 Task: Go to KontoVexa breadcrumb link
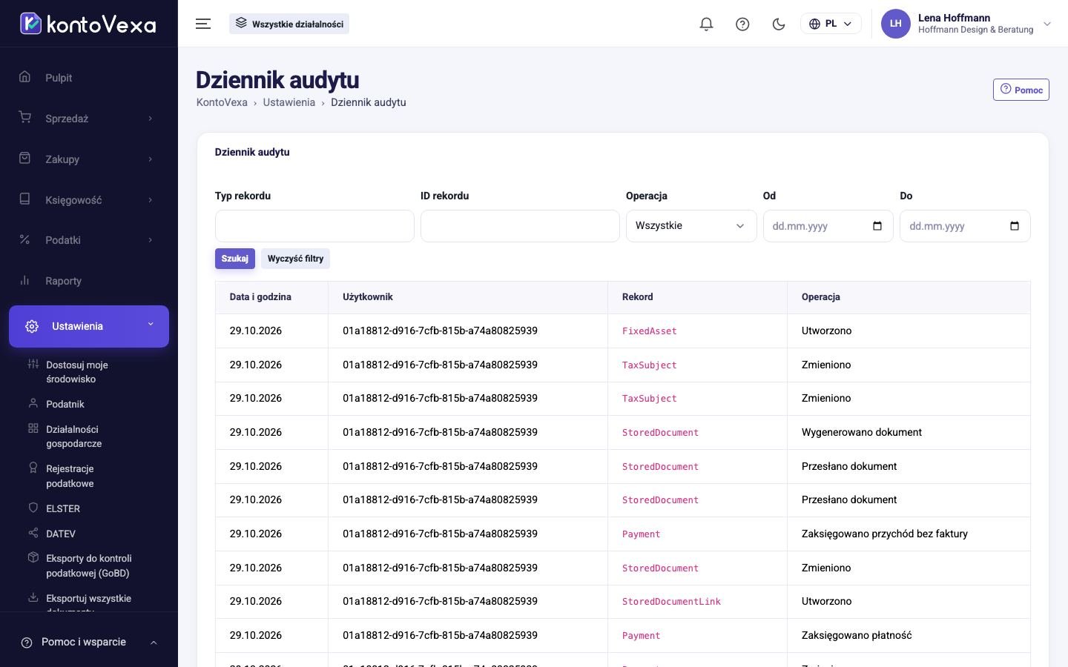coord(222,102)
